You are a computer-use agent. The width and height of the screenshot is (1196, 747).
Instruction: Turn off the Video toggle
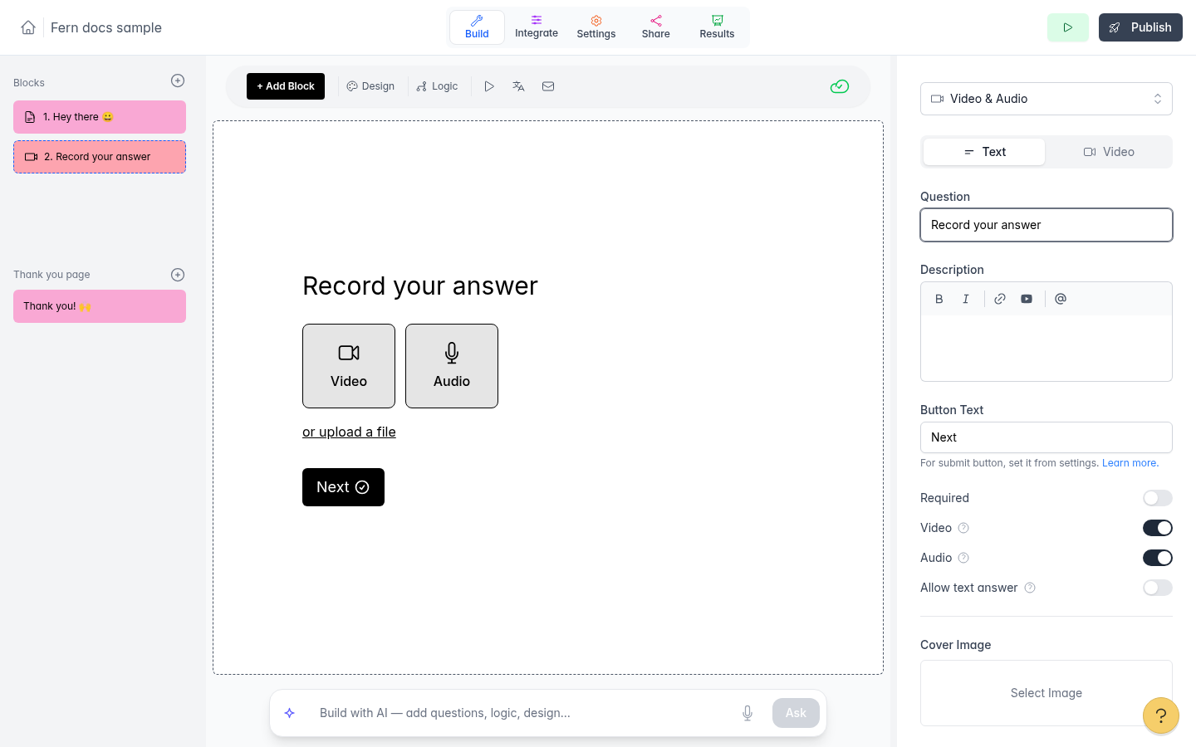pyautogui.click(x=1158, y=528)
